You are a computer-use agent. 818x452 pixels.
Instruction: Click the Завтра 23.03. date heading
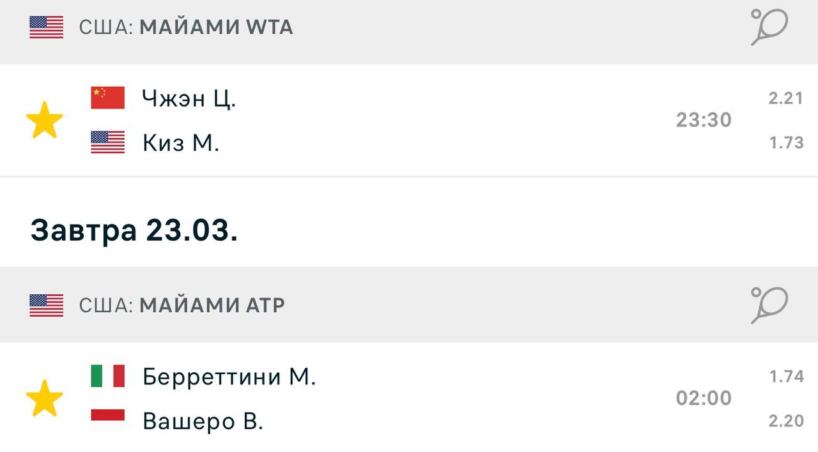pyautogui.click(x=134, y=230)
